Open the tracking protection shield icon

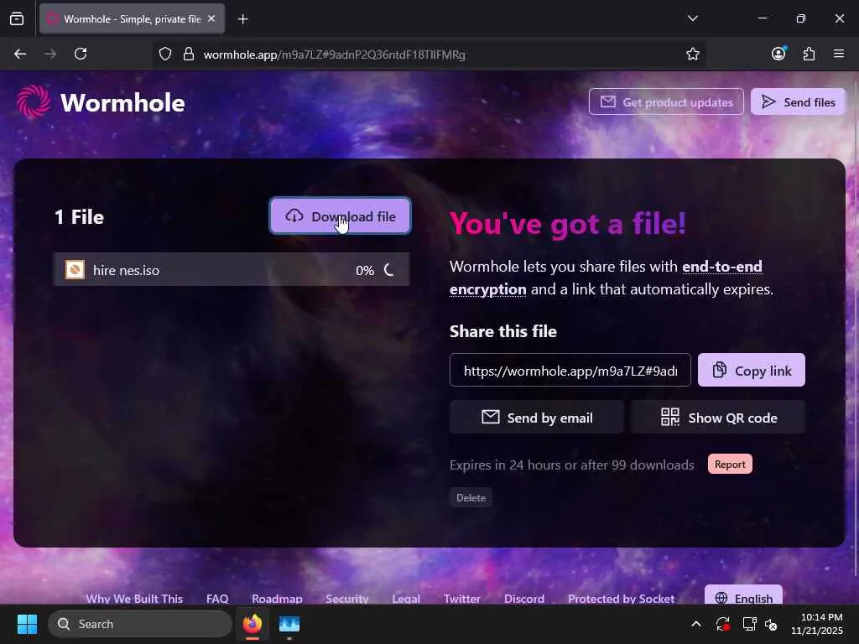[165, 55]
